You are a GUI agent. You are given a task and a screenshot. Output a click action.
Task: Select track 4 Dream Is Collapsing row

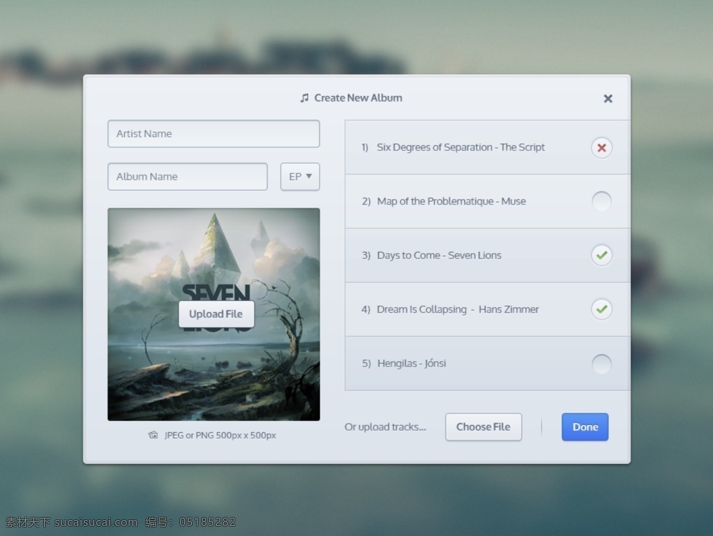point(487,310)
